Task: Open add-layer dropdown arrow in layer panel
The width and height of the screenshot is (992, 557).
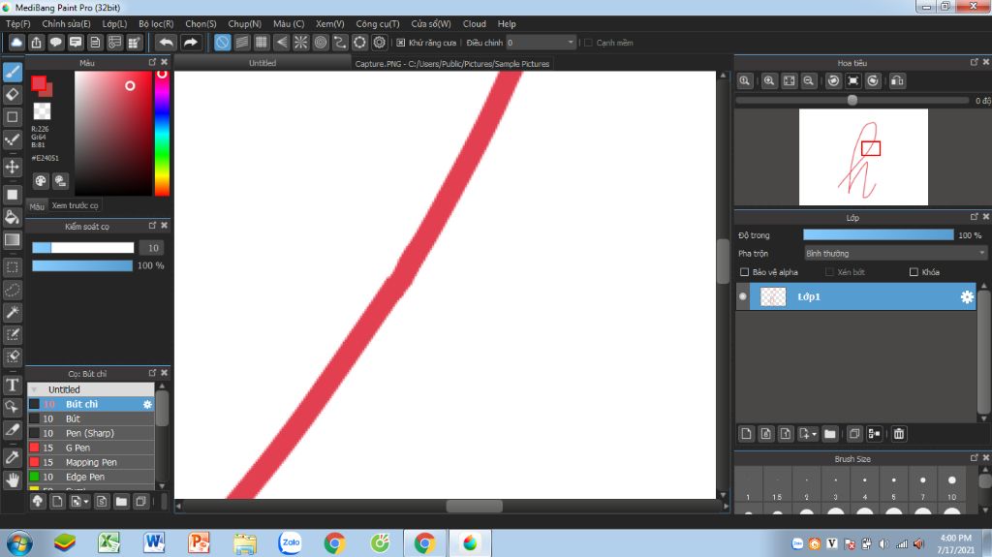Action: tap(814, 434)
